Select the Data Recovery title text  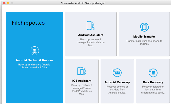[x=153, y=82]
